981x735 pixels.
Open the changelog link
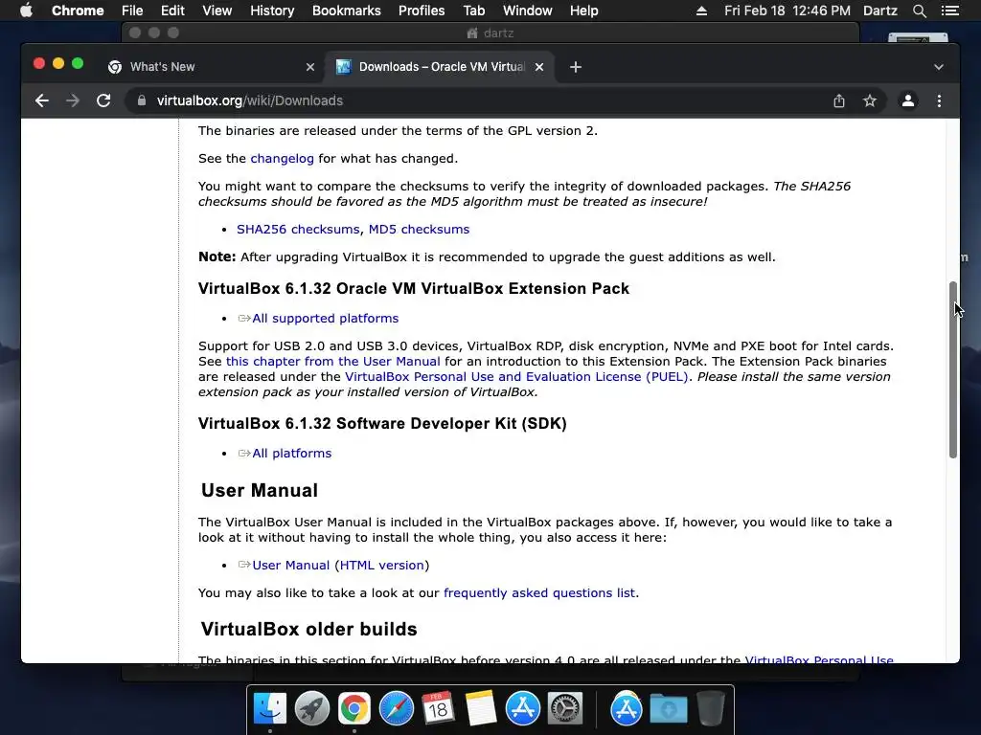click(283, 159)
